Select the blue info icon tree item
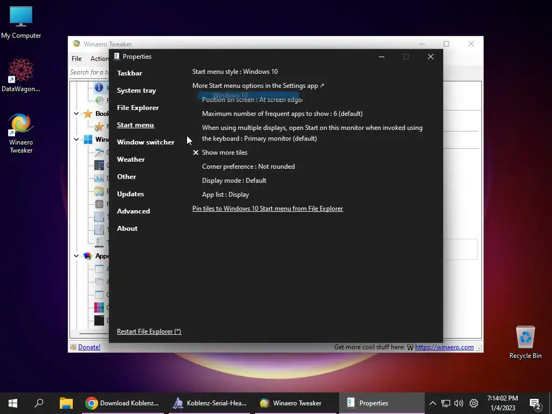Screen dimensions: 552x414 (99, 87)
